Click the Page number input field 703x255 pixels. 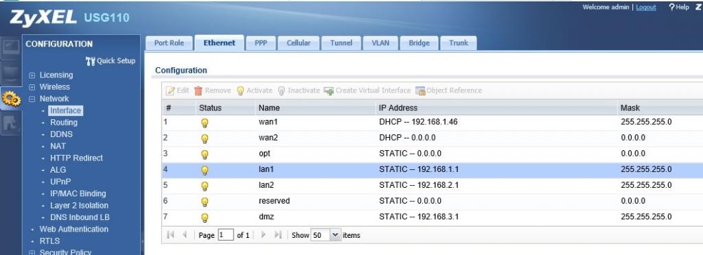[x=226, y=235]
